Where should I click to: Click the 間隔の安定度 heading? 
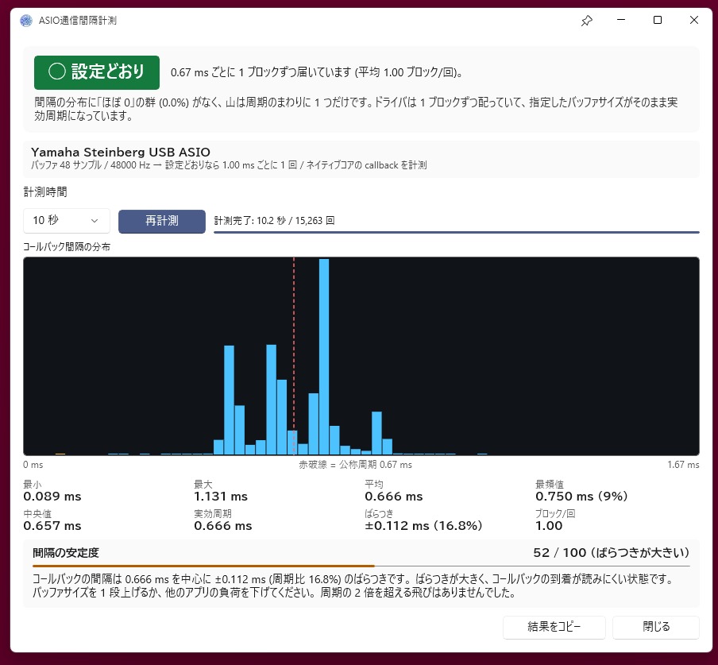pos(66,553)
